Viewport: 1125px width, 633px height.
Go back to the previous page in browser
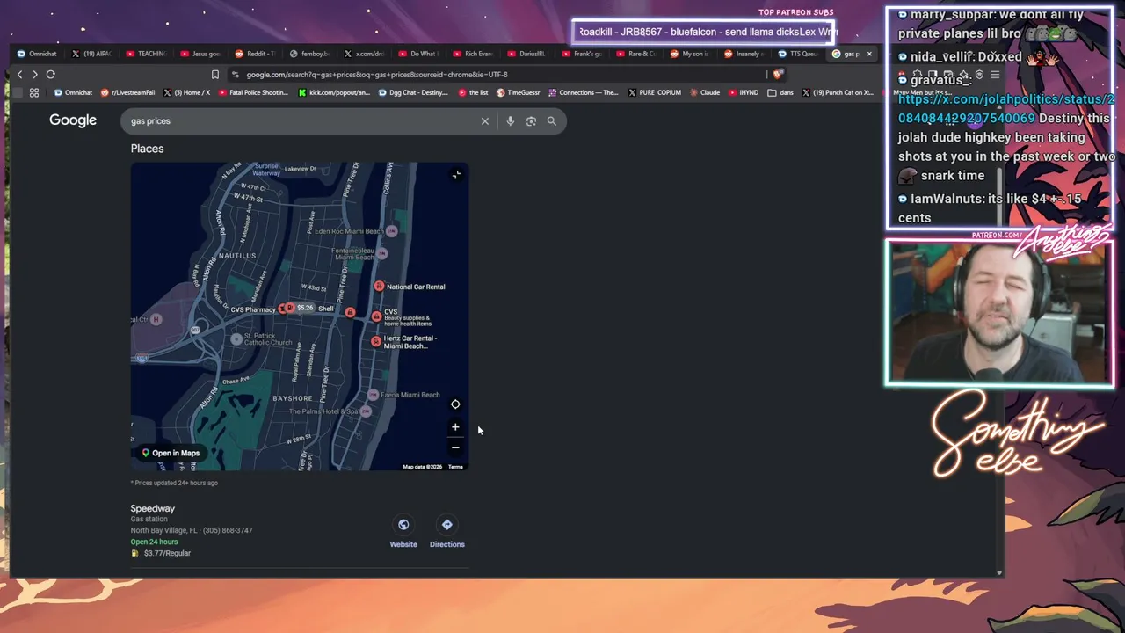19,75
